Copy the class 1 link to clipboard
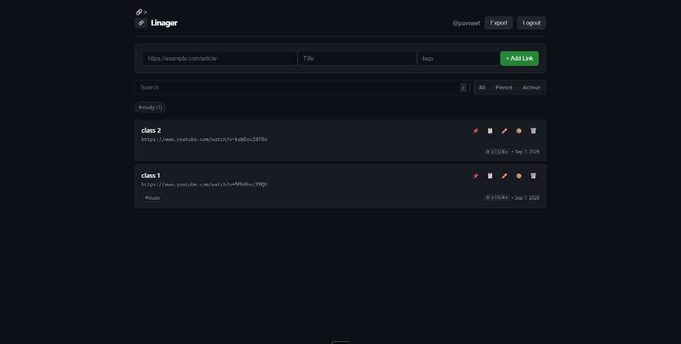Viewport: 681px width, 344px height. (490, 176)
